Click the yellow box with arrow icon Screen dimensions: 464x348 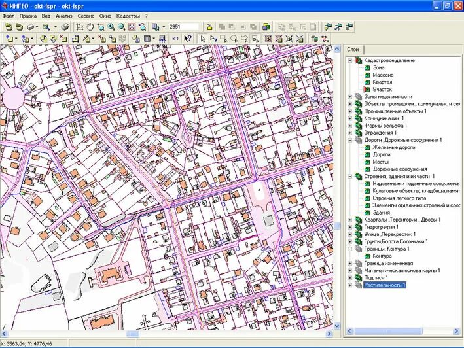209,27
